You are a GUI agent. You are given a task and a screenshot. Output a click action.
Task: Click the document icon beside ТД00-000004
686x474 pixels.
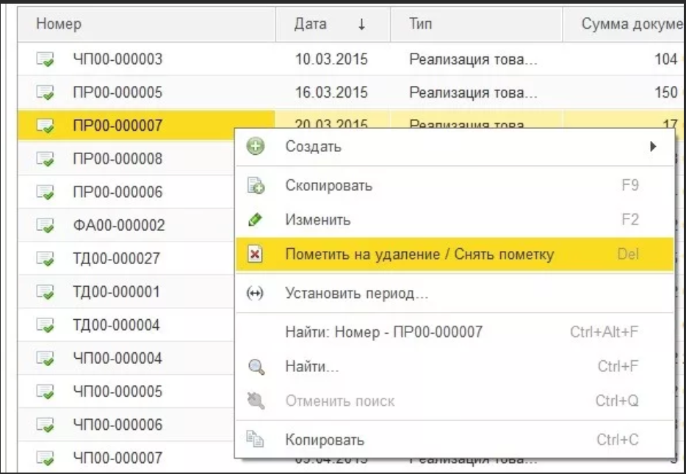click(x=45, y=324)
